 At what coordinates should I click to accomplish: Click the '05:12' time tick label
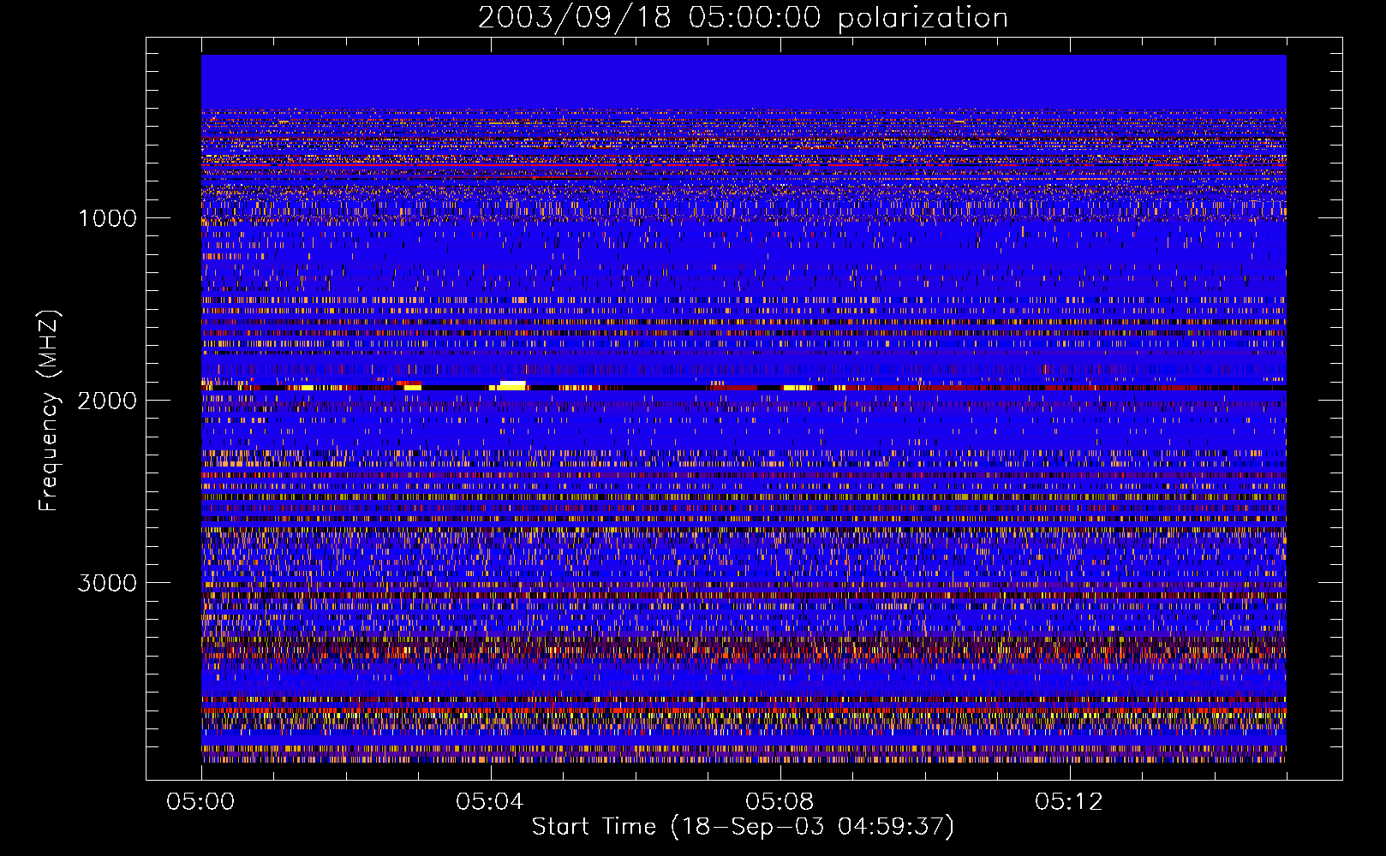[x=1069, y=801]
